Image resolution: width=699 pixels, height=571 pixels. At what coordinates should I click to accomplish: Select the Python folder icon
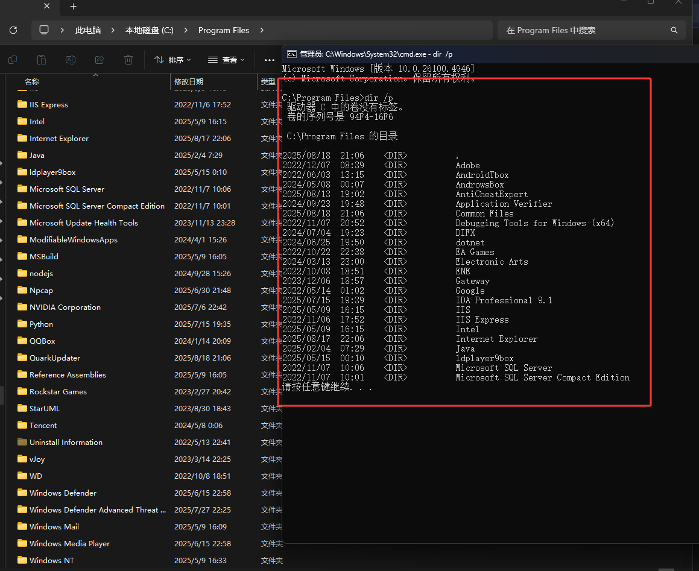[x=22, y=324]
